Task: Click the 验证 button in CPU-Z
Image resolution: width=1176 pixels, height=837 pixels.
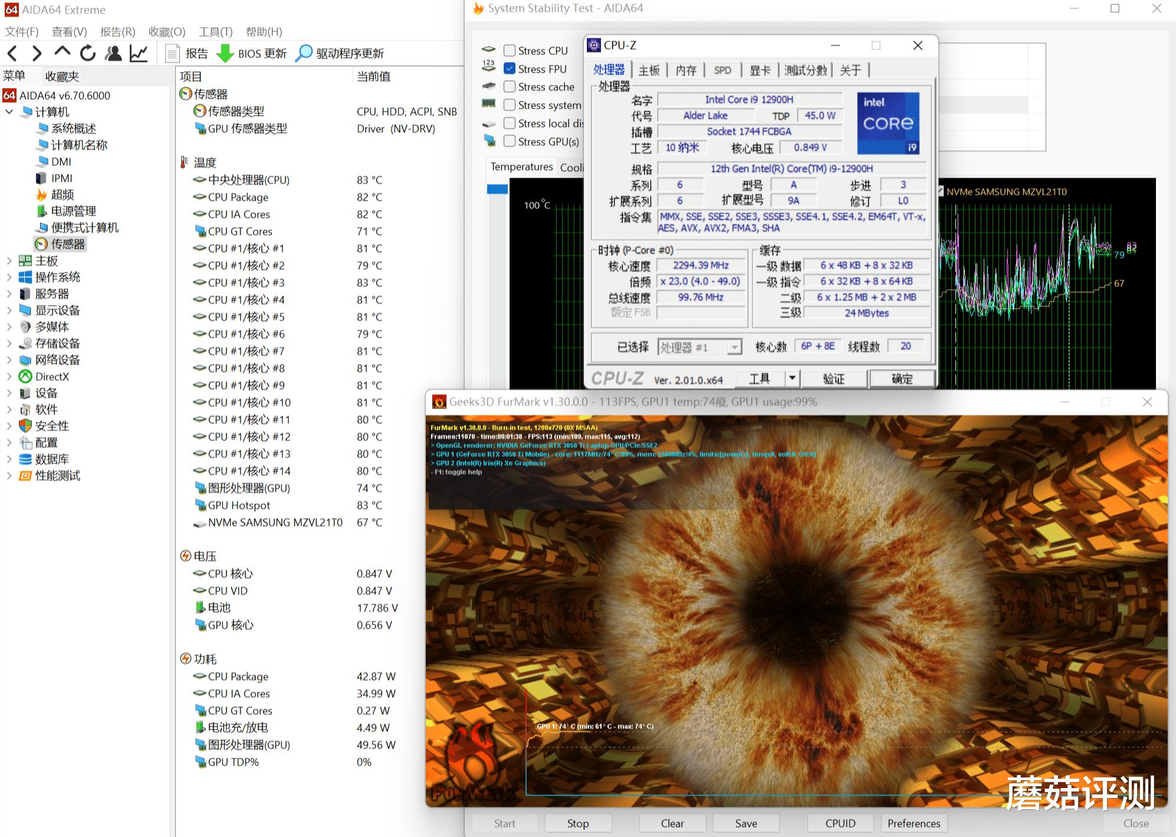Action: pyautogui.click(x=833, y=379)
